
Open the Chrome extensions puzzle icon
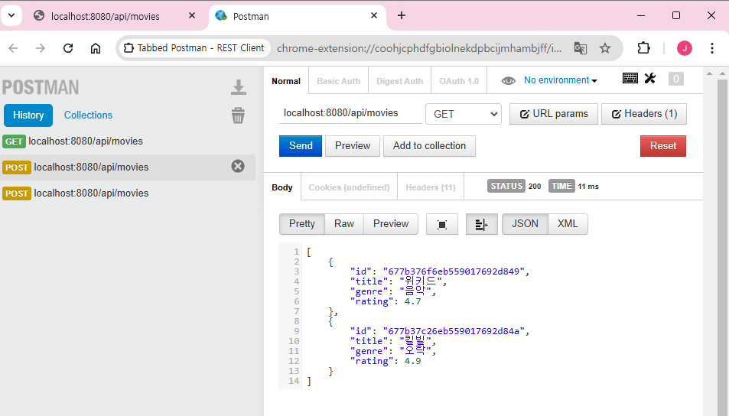[x=643, y=48]
